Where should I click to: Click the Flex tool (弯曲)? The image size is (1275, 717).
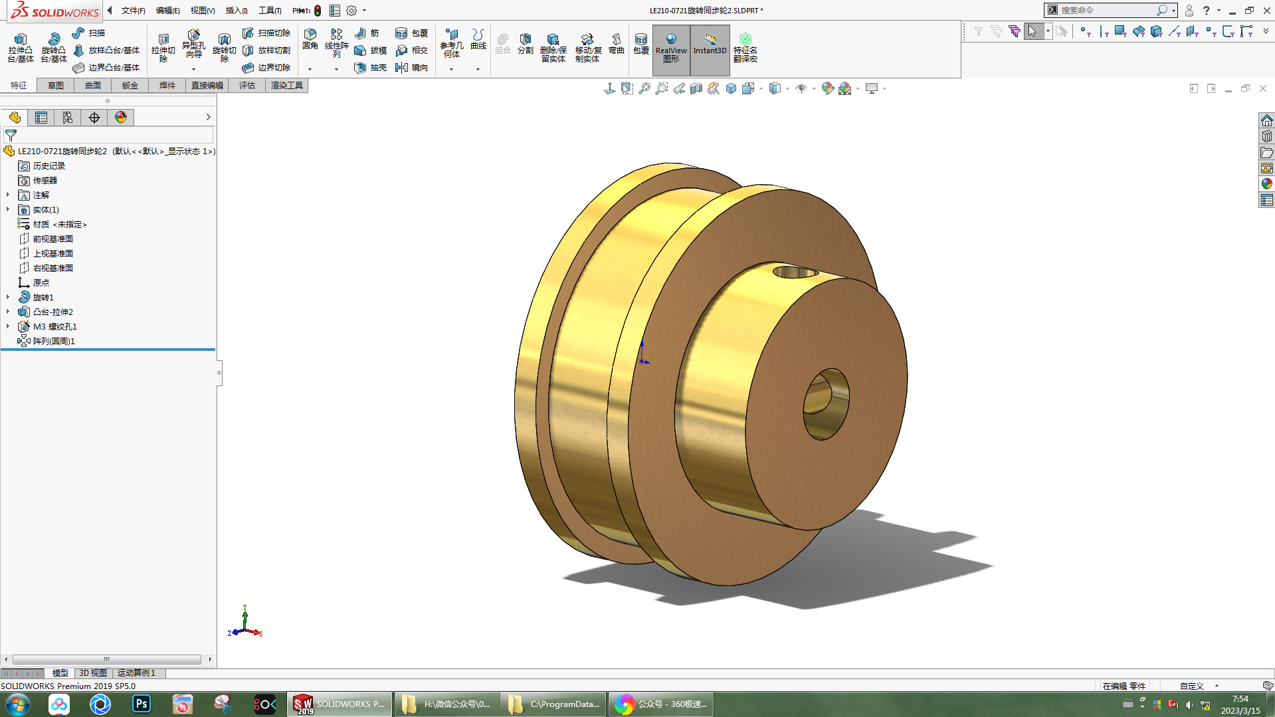tap(617, 44)
